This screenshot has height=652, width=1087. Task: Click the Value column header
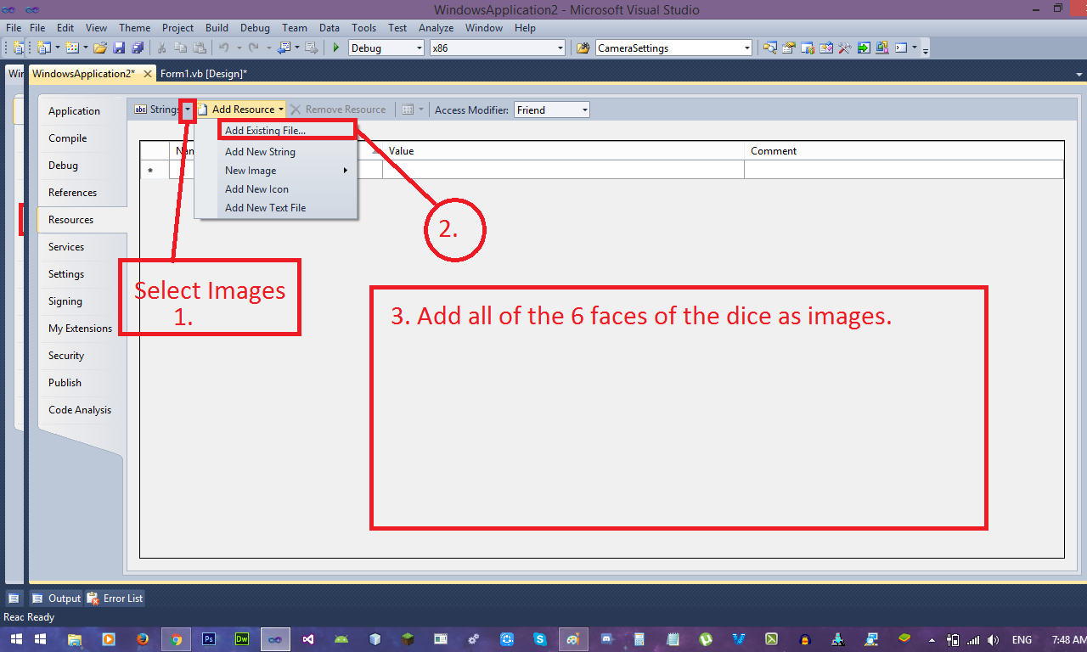[x=563, y=151]
